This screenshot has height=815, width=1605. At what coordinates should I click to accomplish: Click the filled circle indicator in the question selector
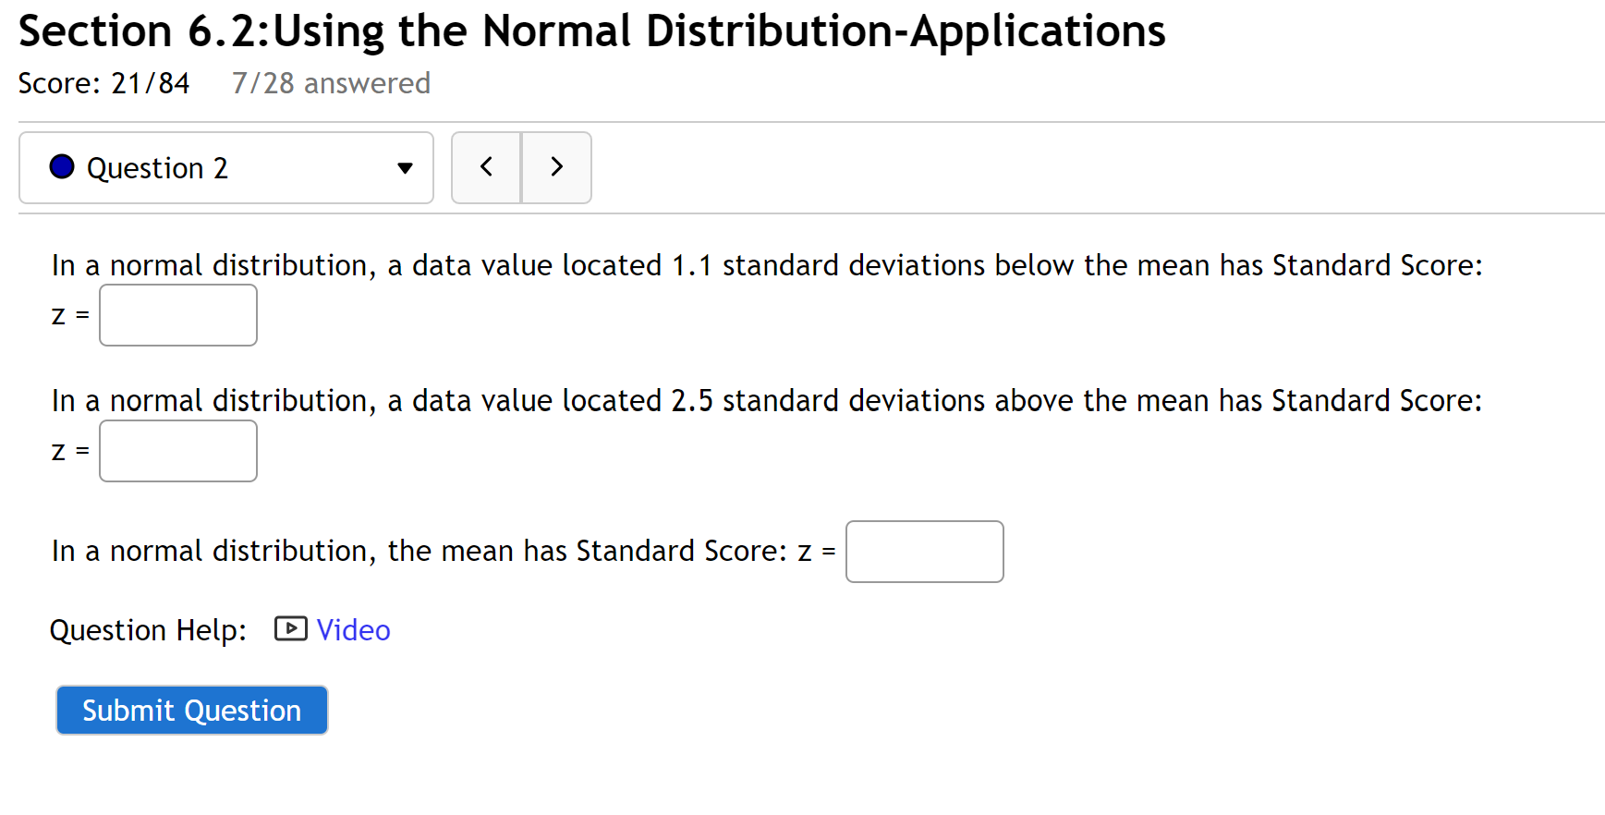tap(61, 167)
